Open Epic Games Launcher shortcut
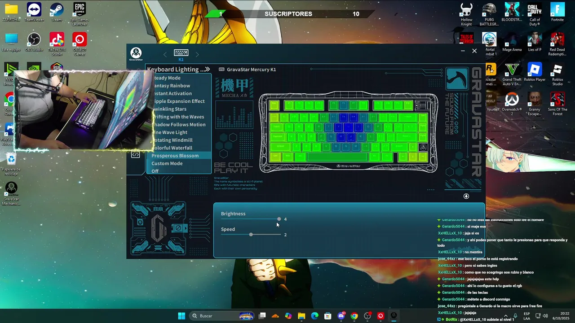Viewport: 575px width, 323px height. (x=80, y=14)
